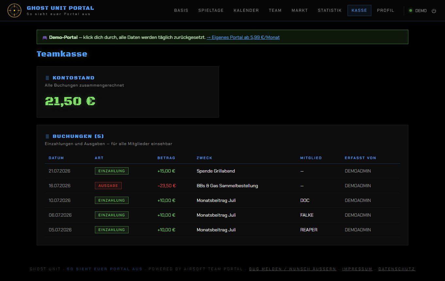This screenshot has width=445, height=281.
Task: Click the date 05.07.2026
Action: [60, 230]
